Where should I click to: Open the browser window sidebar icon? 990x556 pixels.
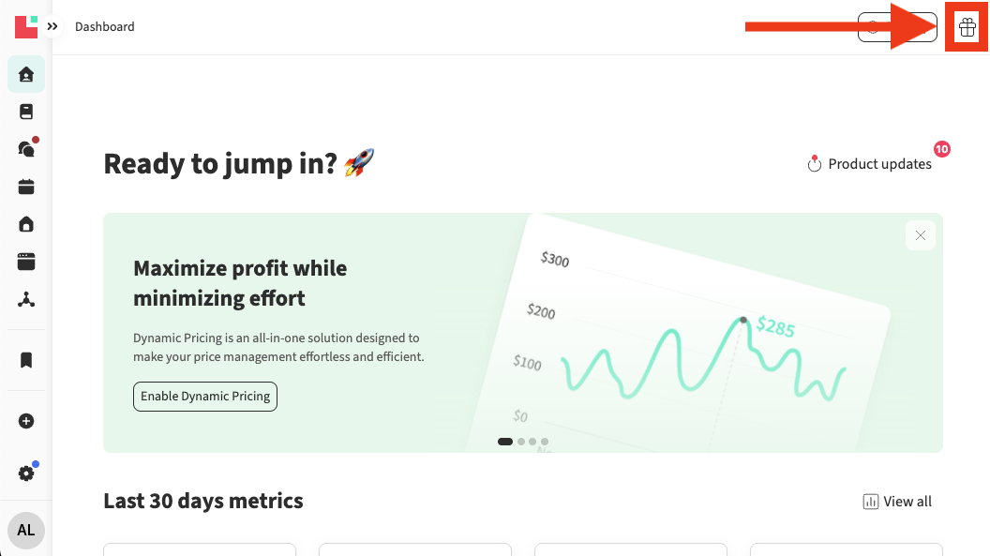pyautogui.click(x=26, y=262)
